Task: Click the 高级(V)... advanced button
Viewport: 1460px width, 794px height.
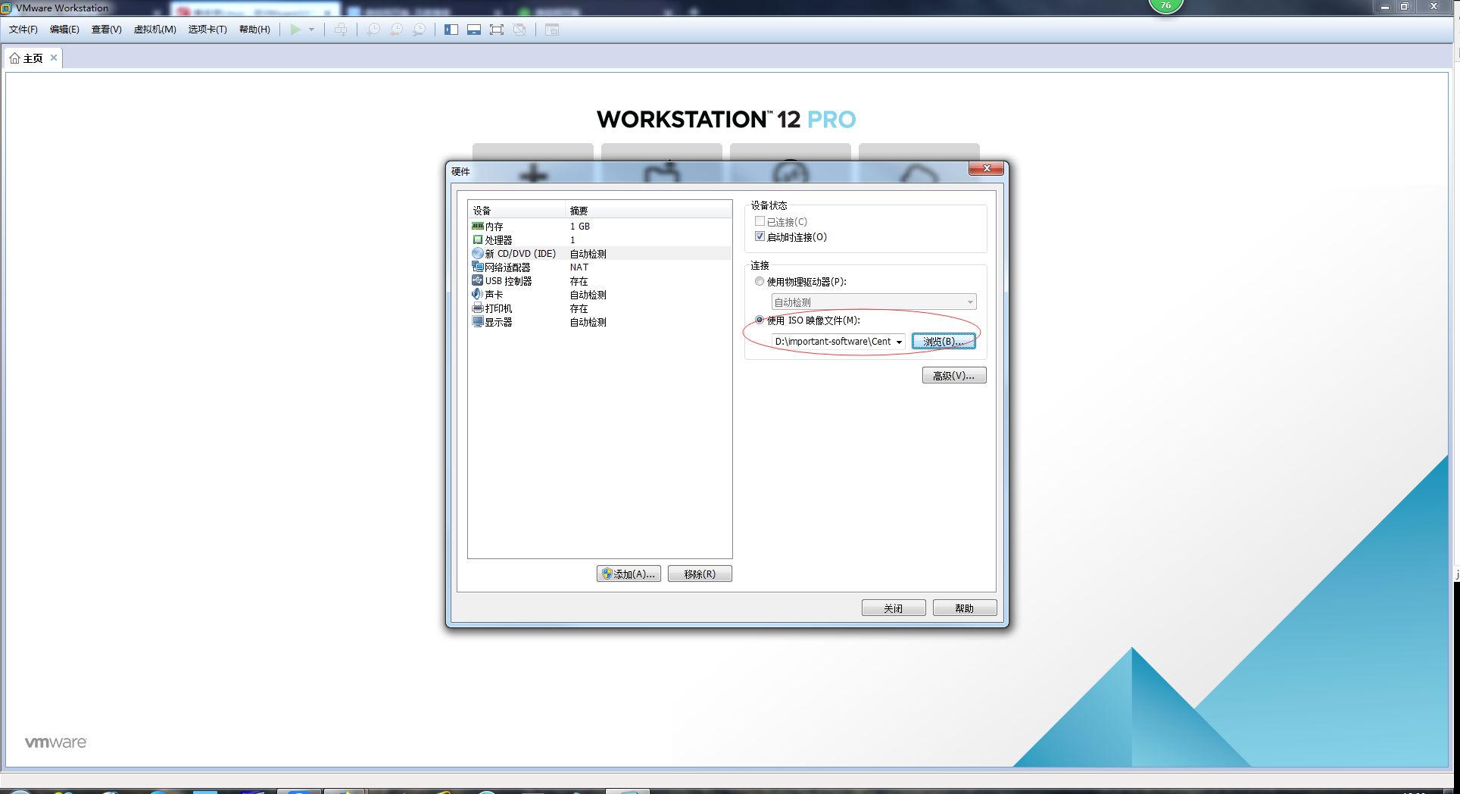Action: 954,376
